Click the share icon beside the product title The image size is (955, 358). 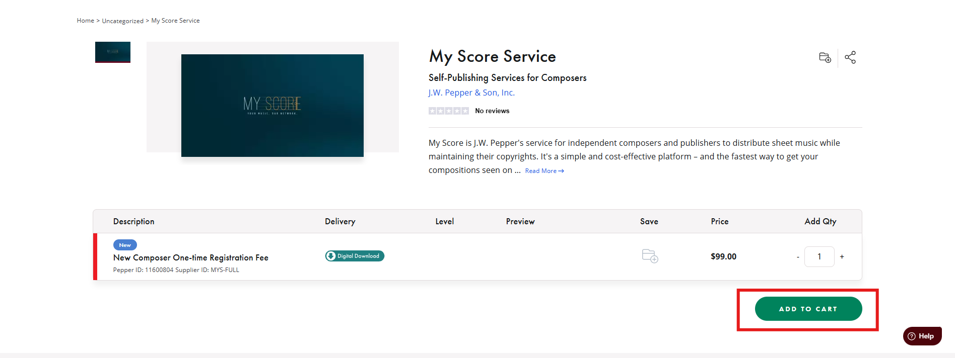(x=850, y=57)
